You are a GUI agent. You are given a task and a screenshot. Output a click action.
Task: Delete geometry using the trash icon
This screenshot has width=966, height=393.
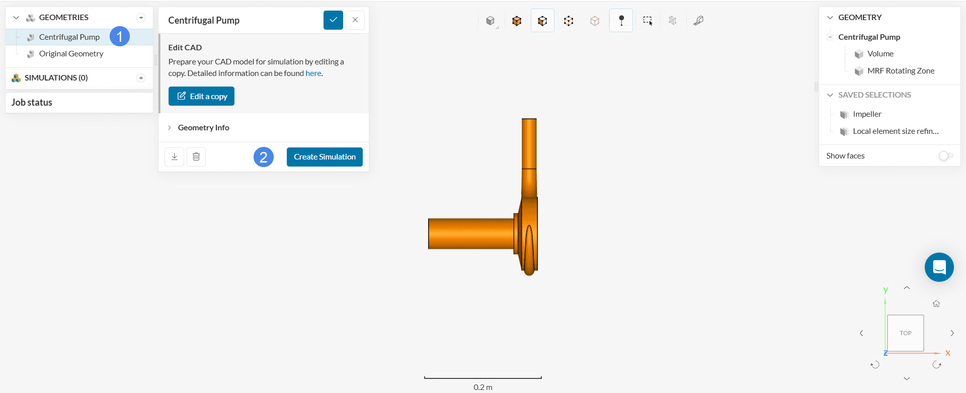coord(196,157)
